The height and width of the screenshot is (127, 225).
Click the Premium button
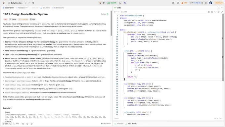(219, 3)
